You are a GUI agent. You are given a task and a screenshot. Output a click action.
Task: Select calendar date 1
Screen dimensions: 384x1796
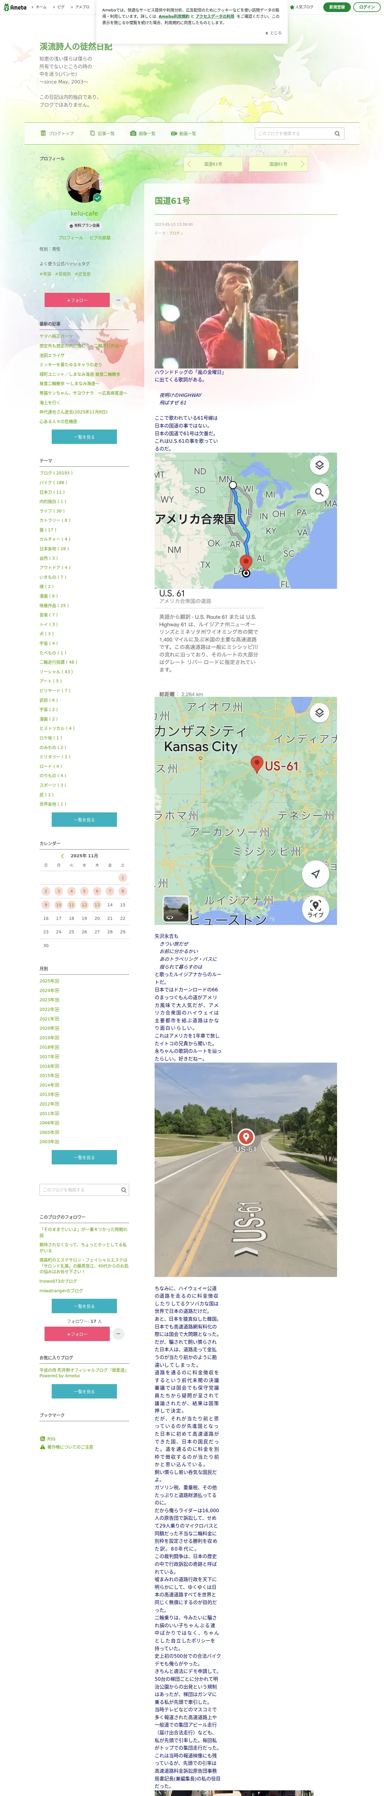point(123,877)
